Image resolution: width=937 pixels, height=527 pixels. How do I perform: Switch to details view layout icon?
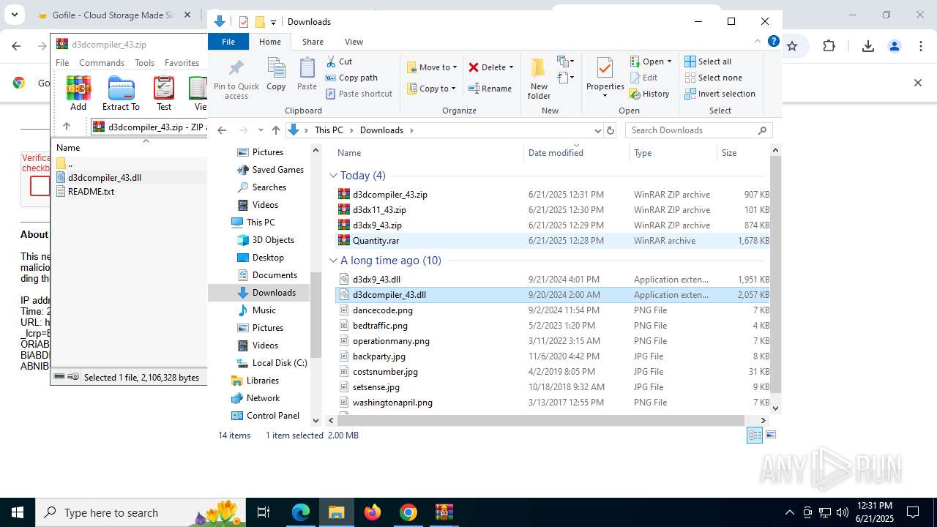pos(755,435)
